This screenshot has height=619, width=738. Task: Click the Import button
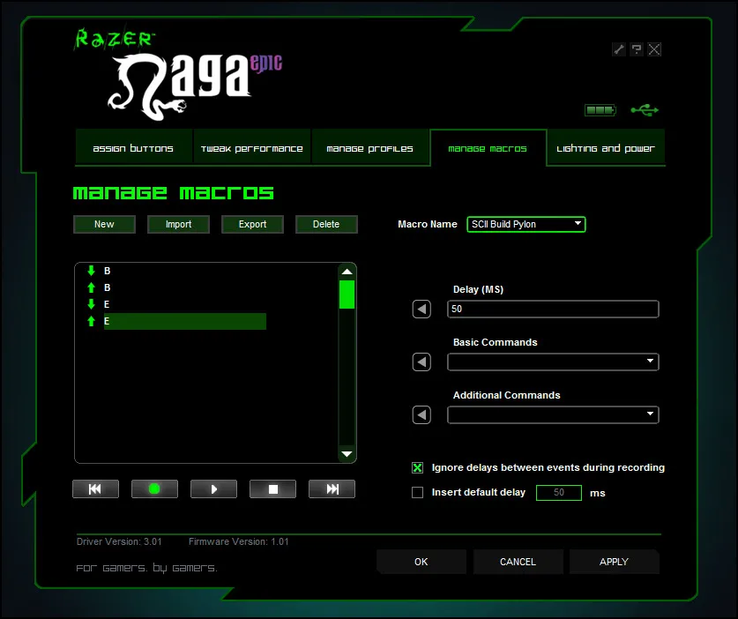(178, 224)
